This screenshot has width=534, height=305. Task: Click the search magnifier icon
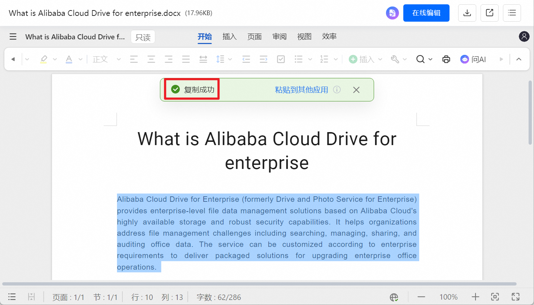click(x=420, y=59)
